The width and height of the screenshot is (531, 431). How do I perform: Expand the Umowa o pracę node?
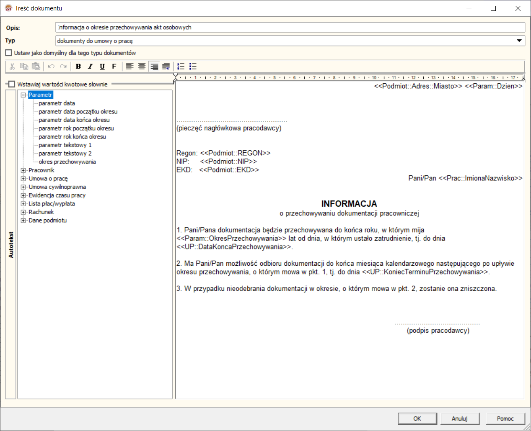point(23,179)
